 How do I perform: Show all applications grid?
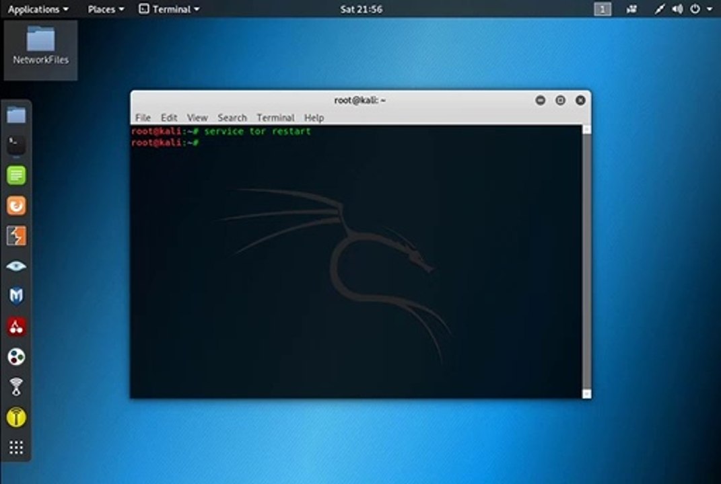(x=16, y=447)
